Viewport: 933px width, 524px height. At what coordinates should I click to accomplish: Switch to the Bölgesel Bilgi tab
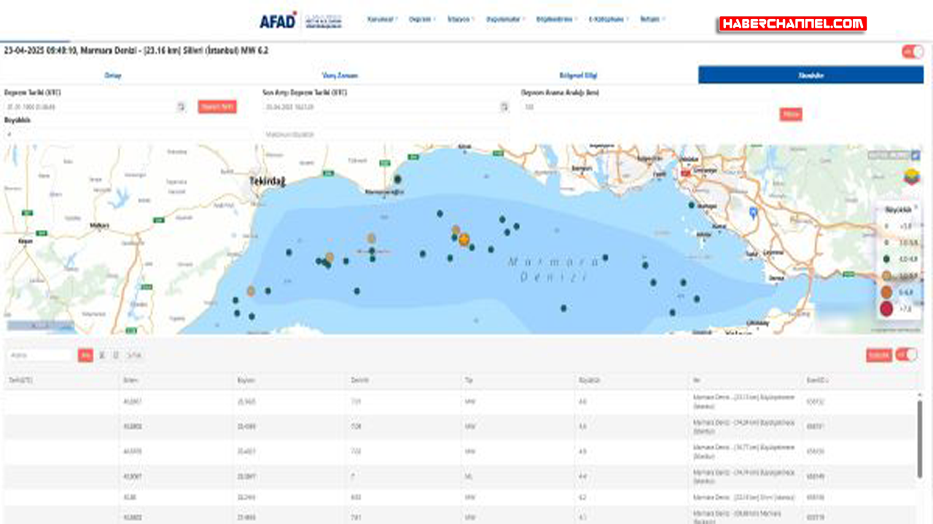point(578,75)
